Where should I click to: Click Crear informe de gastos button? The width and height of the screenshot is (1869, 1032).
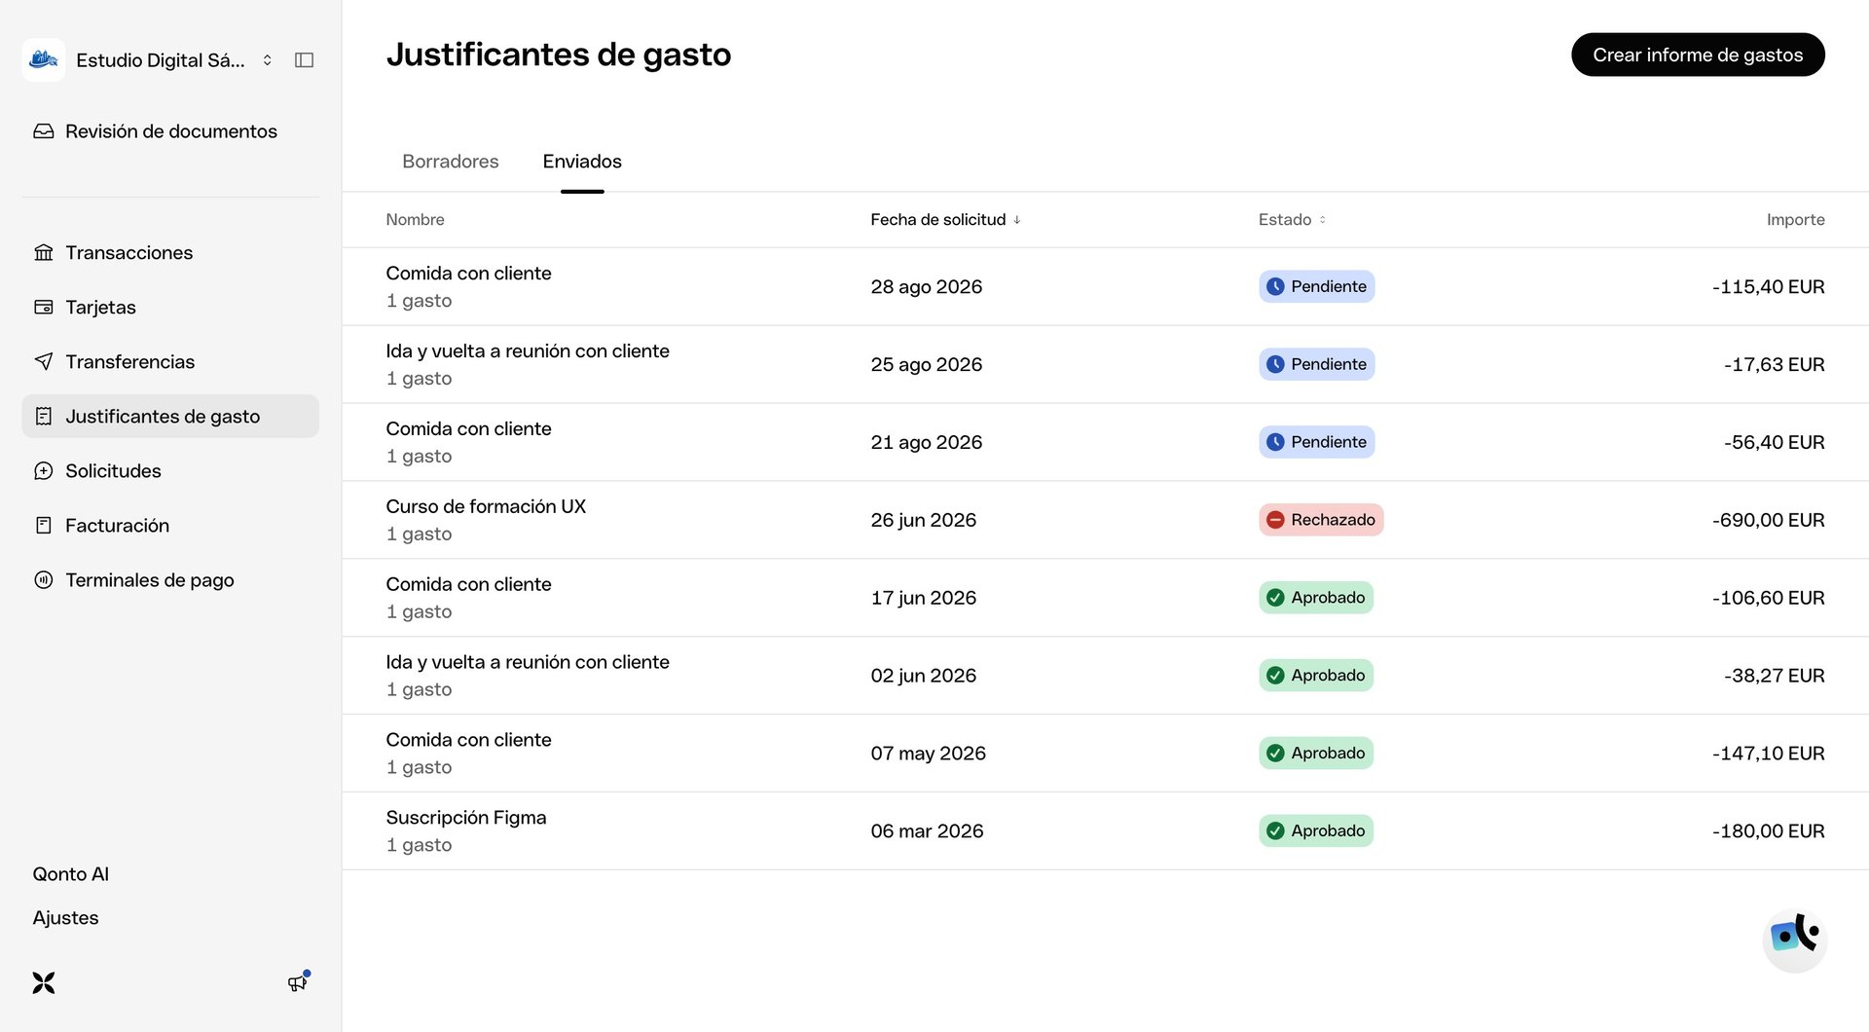(1698, 55)
